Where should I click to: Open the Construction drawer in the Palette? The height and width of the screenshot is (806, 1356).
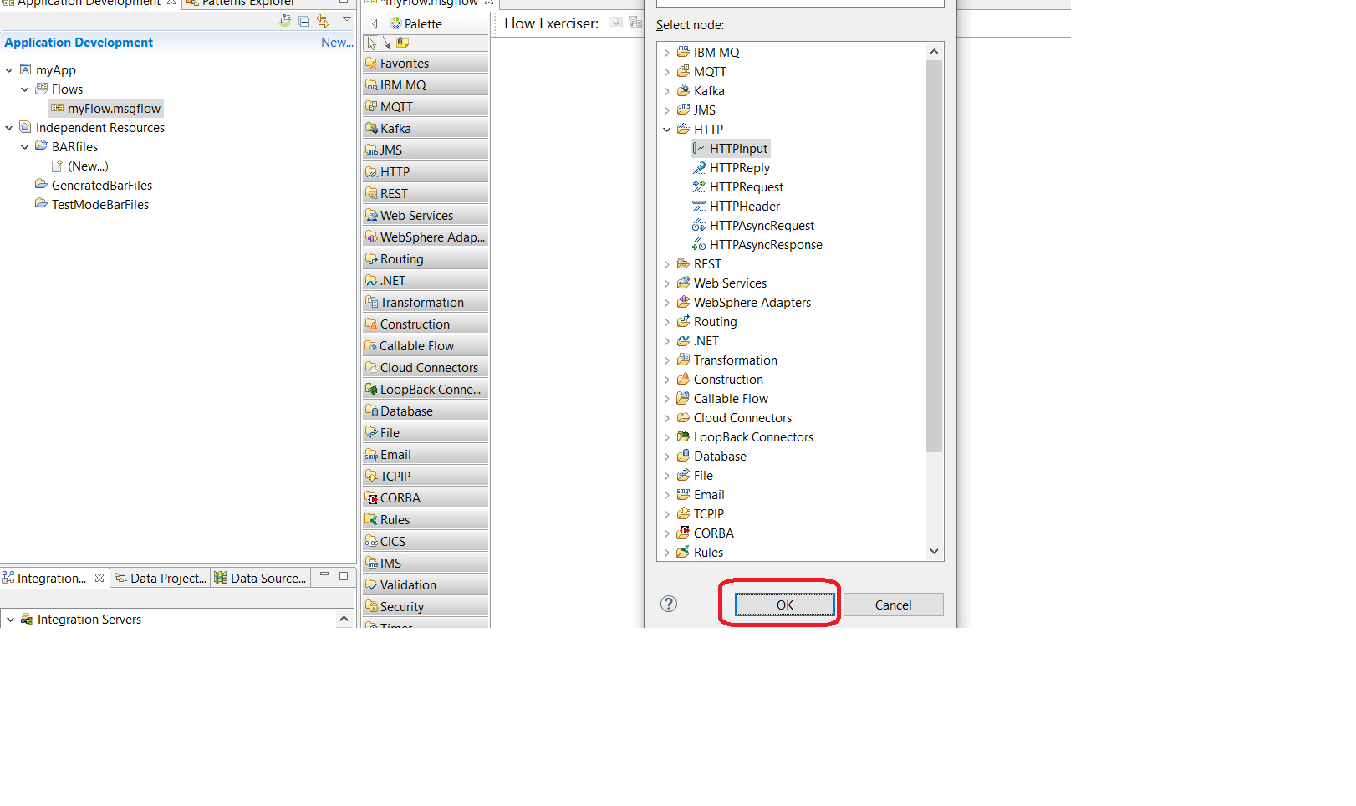(x=426, y=324)
